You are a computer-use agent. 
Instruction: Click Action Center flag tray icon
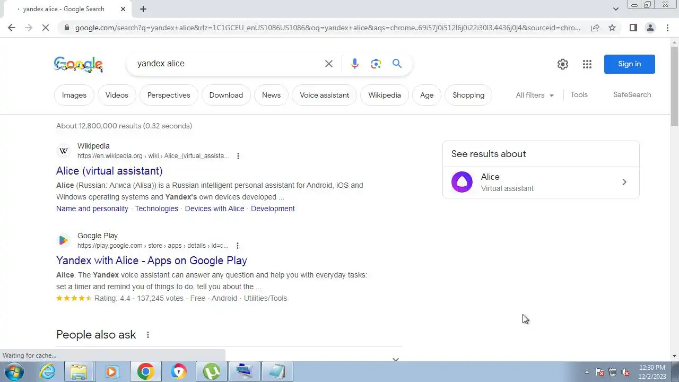click(600, 372)
